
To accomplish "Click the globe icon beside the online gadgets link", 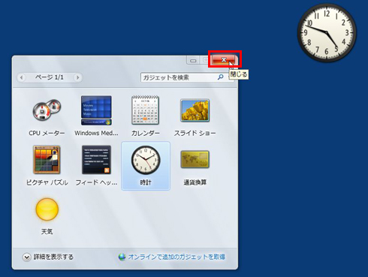I will 122,257.
